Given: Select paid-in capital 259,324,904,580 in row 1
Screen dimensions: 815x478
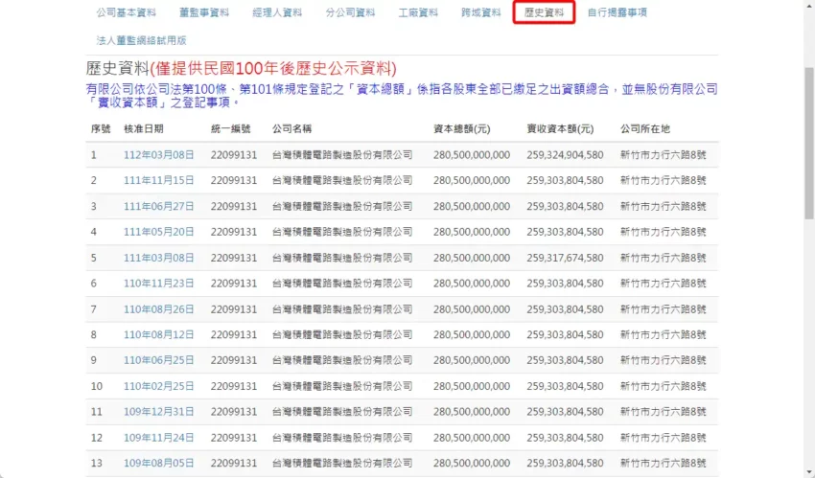Looking at the screenshot, I should 565,154.
